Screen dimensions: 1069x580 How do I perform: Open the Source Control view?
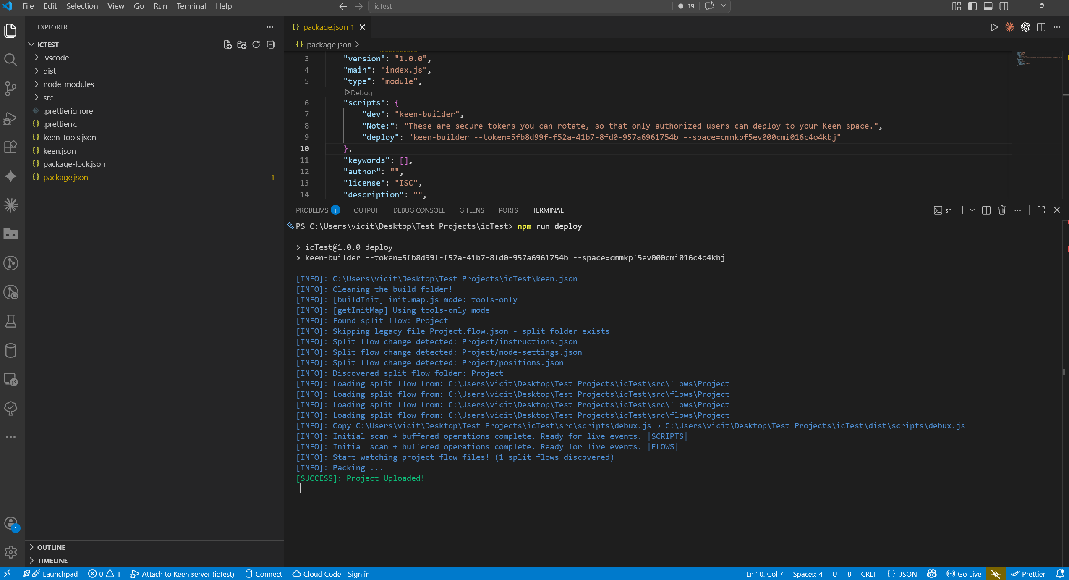[10, 89]
